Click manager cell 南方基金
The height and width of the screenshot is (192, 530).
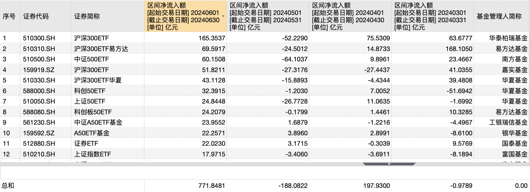coord(515,59)
